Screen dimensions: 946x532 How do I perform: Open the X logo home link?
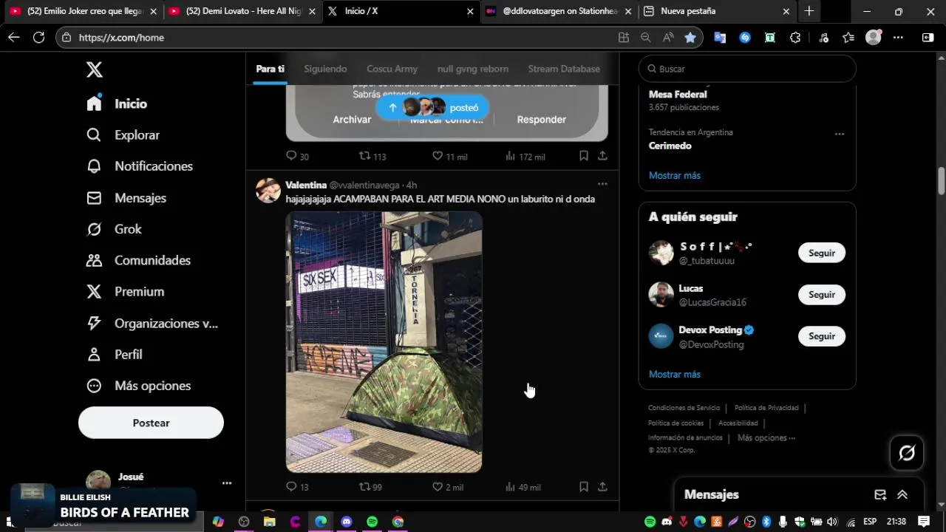[94, 69]
